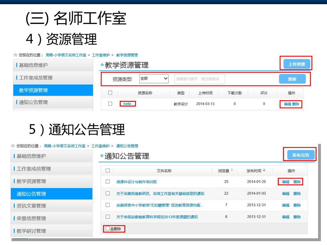Open the 资源类型 dropdown showing 全部
This screenshot has width=327, height=245.
[154, 78]
